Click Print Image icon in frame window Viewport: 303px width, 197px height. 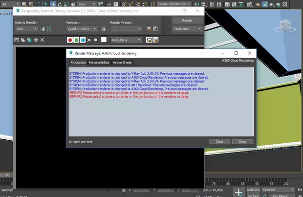[x=36, y=40]
